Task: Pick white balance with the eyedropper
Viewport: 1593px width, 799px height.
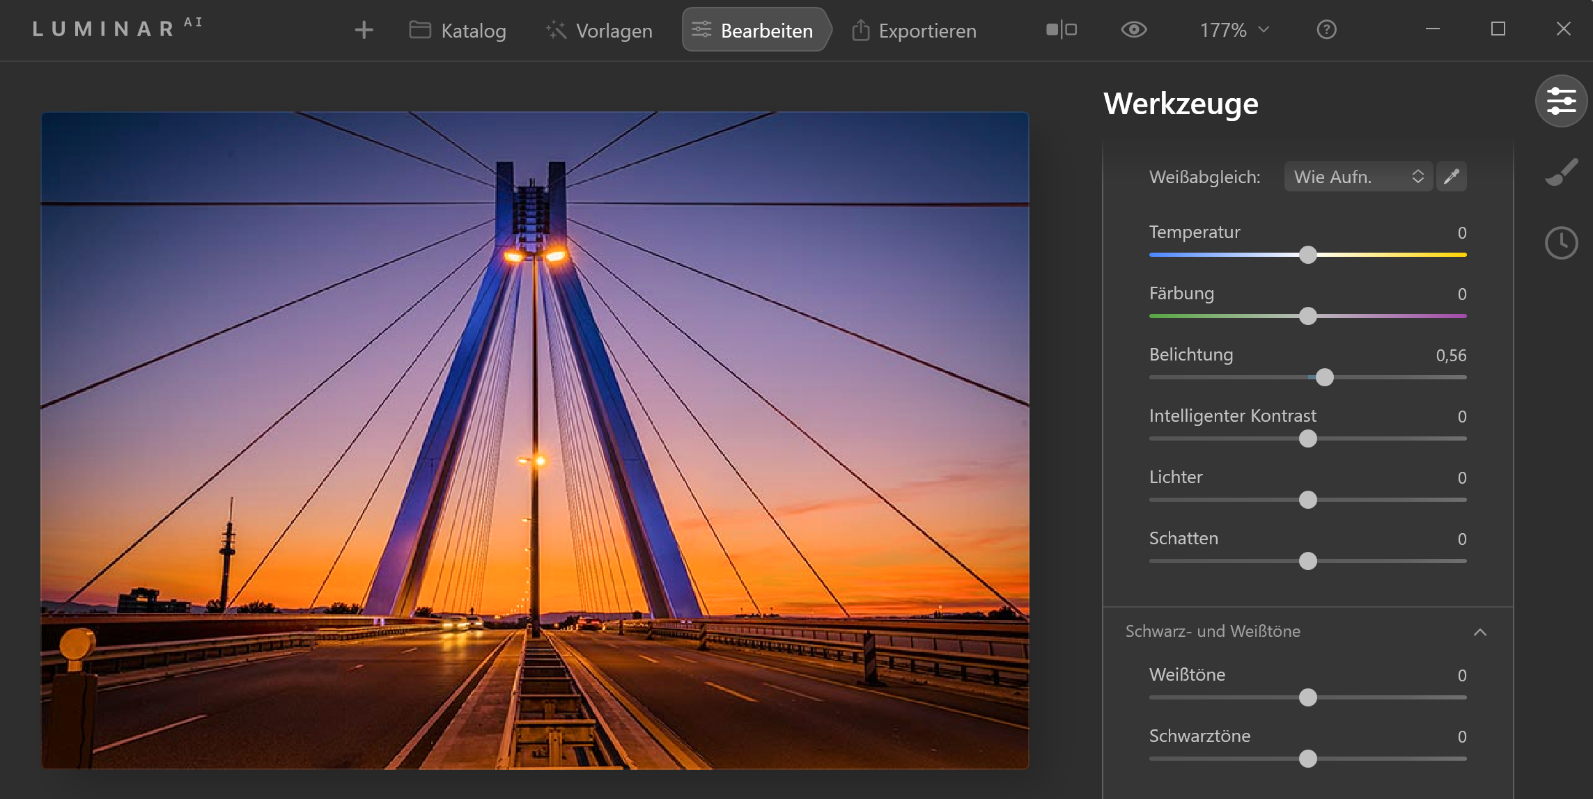Action: tap(1452, 177)
